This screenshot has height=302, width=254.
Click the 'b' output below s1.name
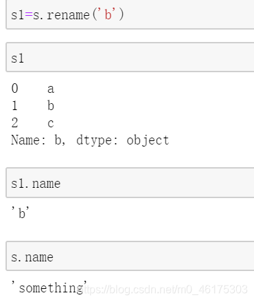pos(20,213)
